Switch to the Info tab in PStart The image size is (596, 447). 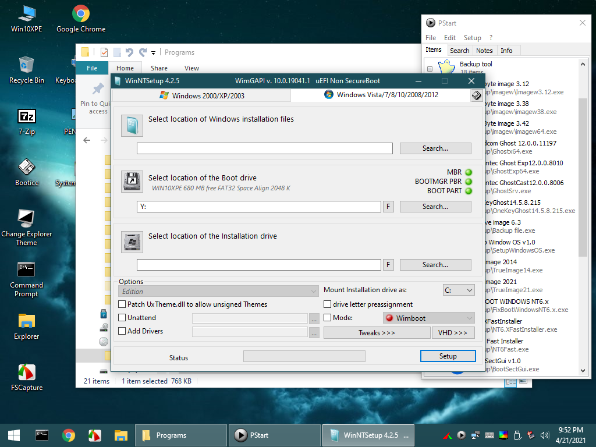pos(506,51)
